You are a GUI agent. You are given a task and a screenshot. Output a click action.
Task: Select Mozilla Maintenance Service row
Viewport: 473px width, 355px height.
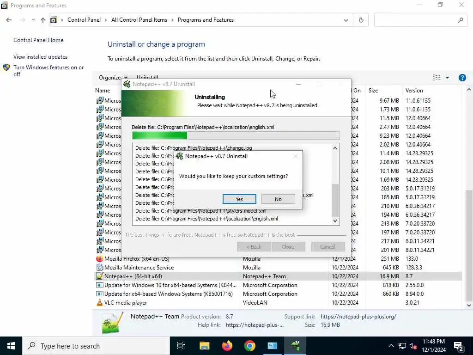point(278,268)
